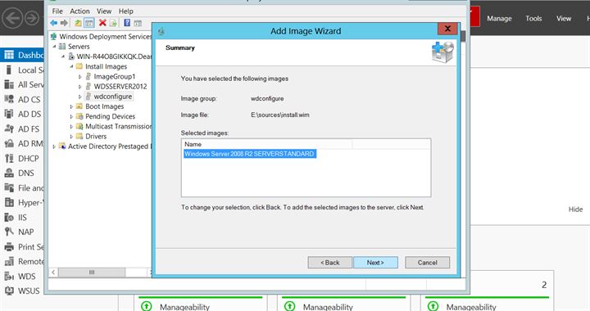Screen dimensions: 590x311
Task: Cancel the Add Image Wizard
Action: coord(428,263)
